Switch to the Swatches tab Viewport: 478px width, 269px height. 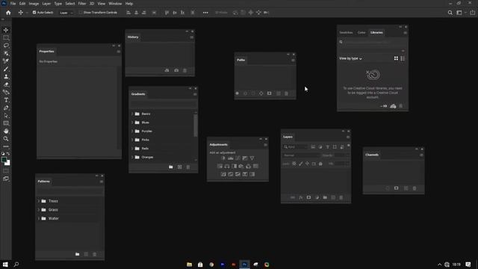[x=346, y=33]
